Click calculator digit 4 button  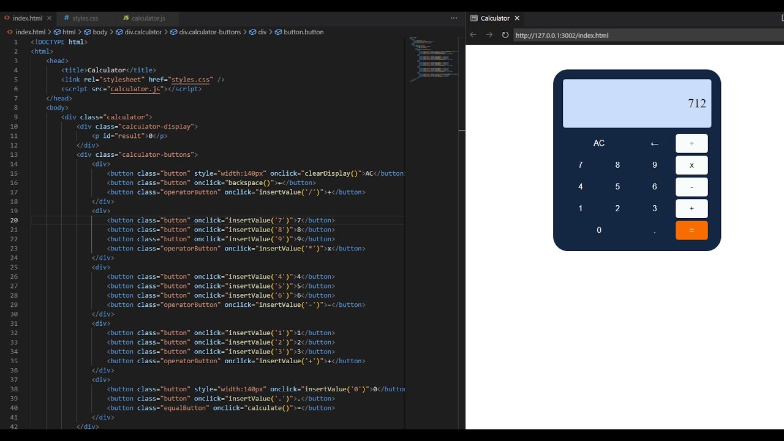(x=581, y=187)
